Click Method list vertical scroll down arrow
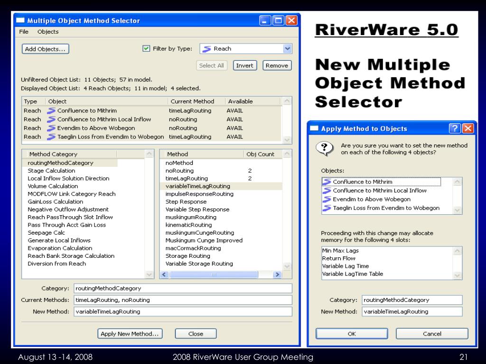Viewport: 486px width, 364px height. tap(287, 266)
